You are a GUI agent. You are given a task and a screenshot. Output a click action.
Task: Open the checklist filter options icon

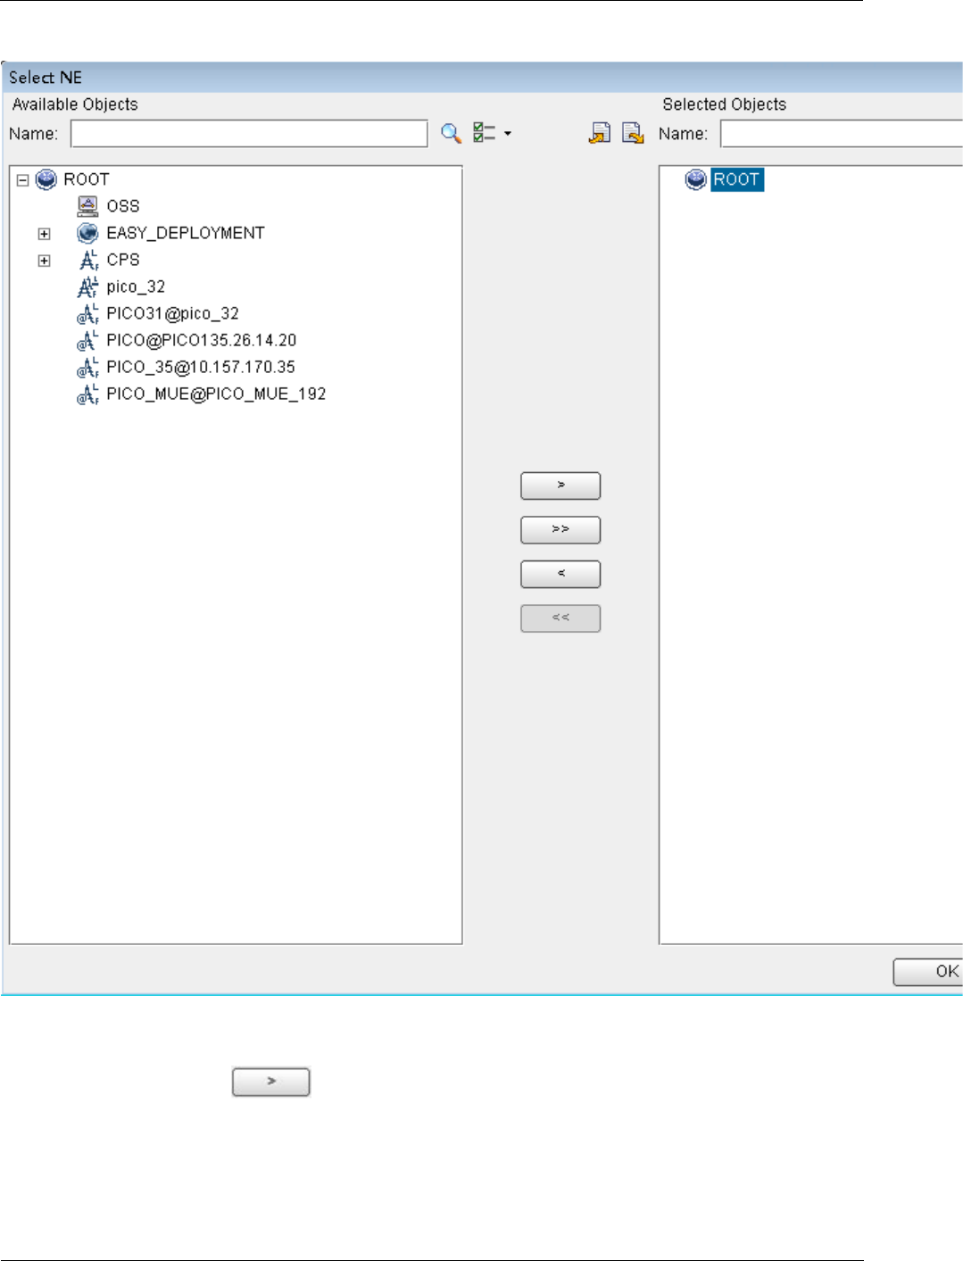[485, 133]
